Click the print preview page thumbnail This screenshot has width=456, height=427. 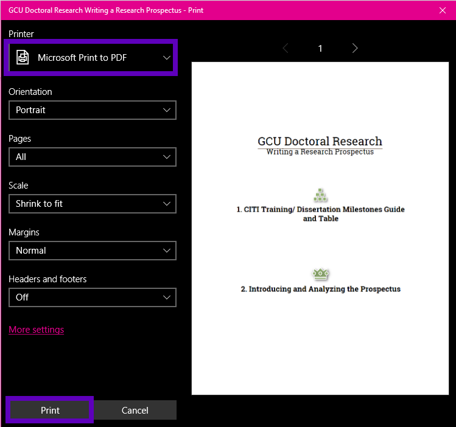tap(320, 228)
